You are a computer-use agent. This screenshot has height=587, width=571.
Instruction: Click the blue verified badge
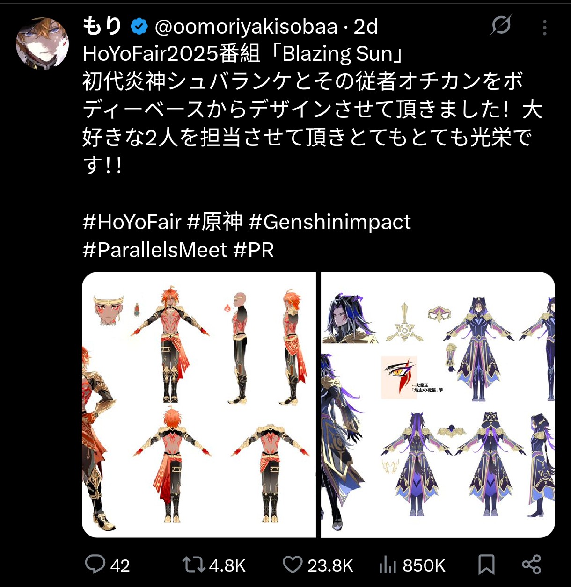click(x=139, y=27)
